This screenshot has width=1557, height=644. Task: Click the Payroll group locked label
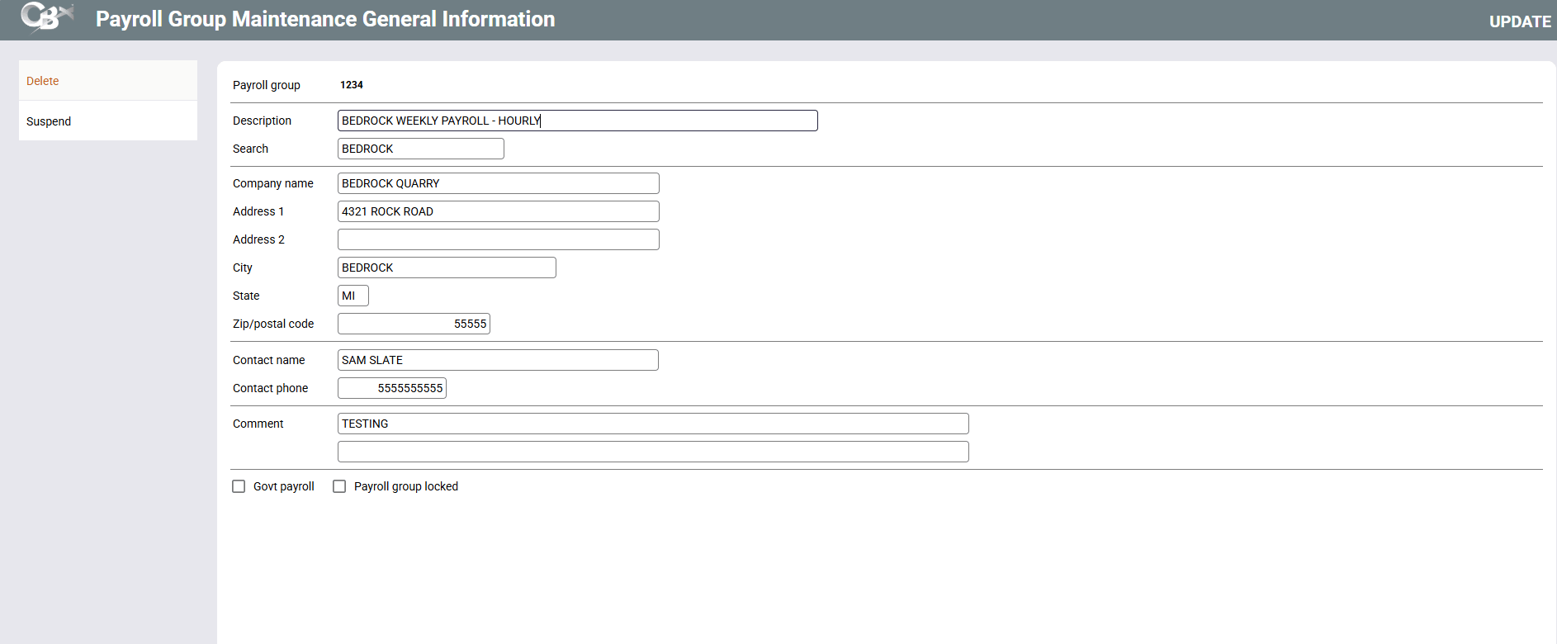(x=405, y=486)
